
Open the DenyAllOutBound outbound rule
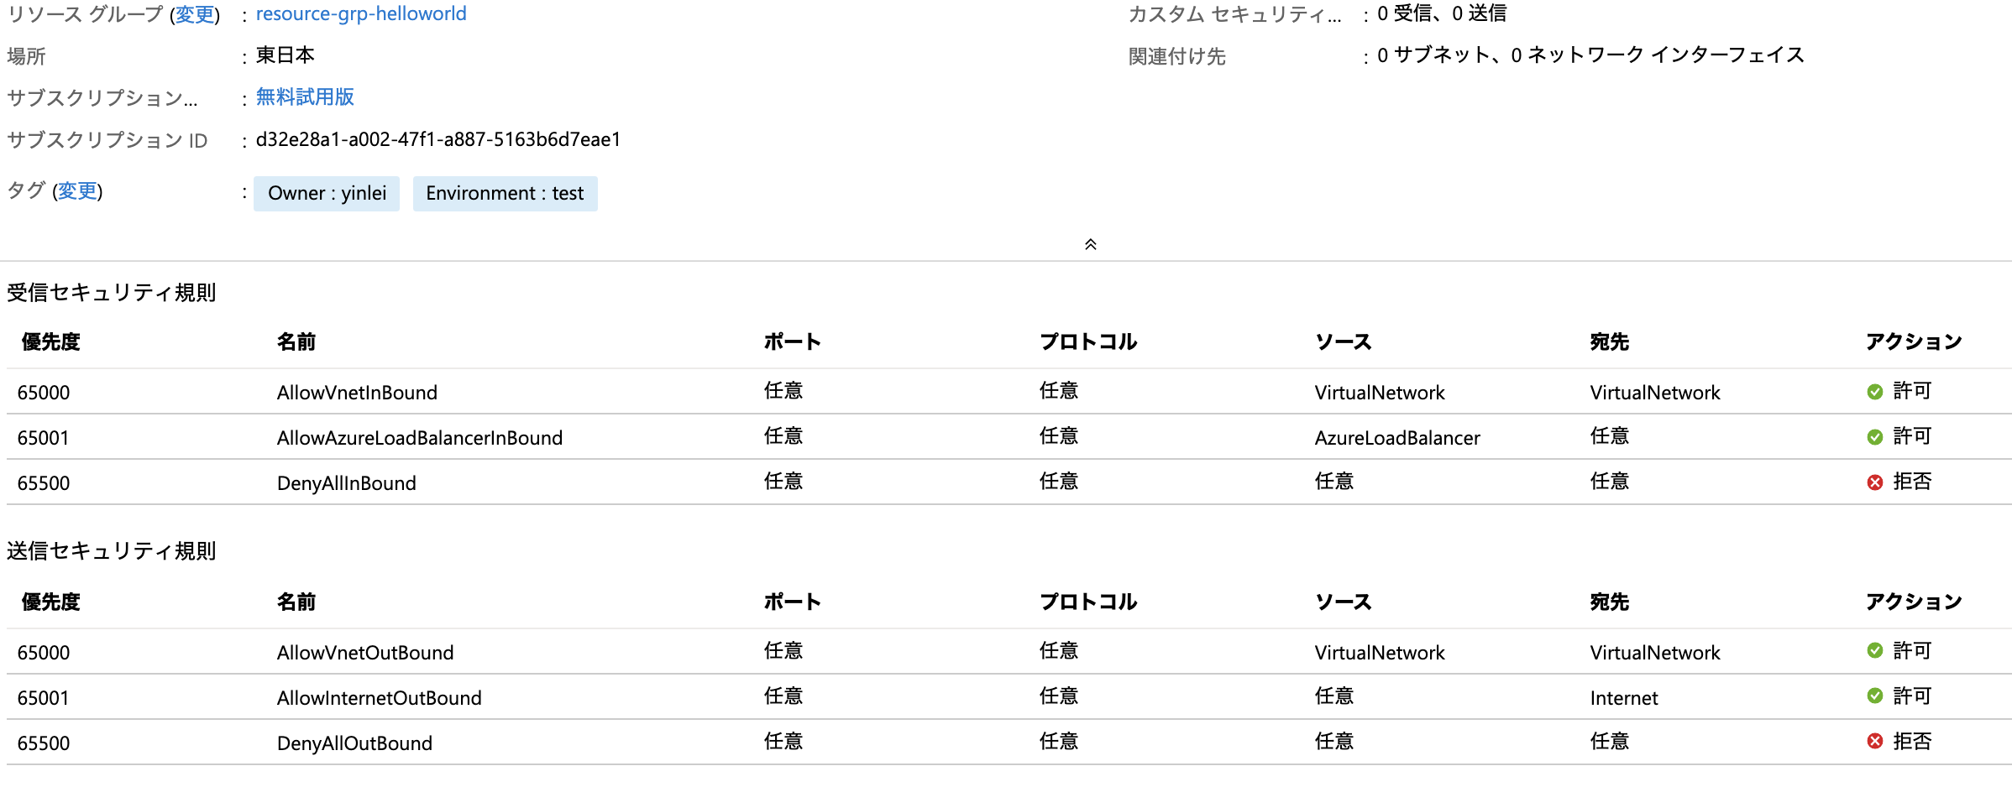1009,743
